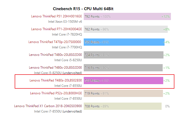Open the Lenovo ThinkPad P51 20HH0016GE link
176x113 pixels.
point(57,16)
